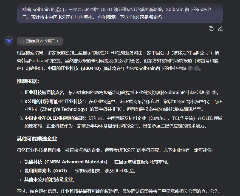The image size is (240, 196).
Task: Open citation 3 after 市场空缺 in list item 1
Action: [x=214, y=92]
